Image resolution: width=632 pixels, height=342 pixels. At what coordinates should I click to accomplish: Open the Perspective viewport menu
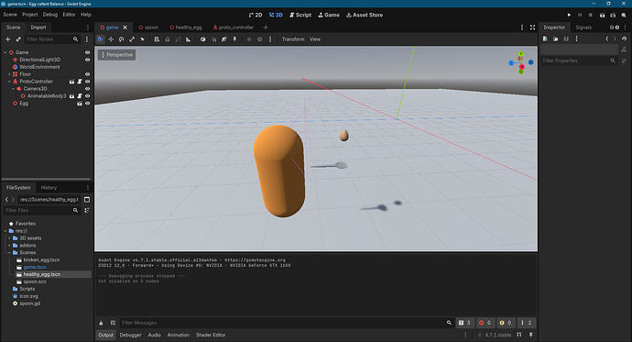(x=117, y=55)
